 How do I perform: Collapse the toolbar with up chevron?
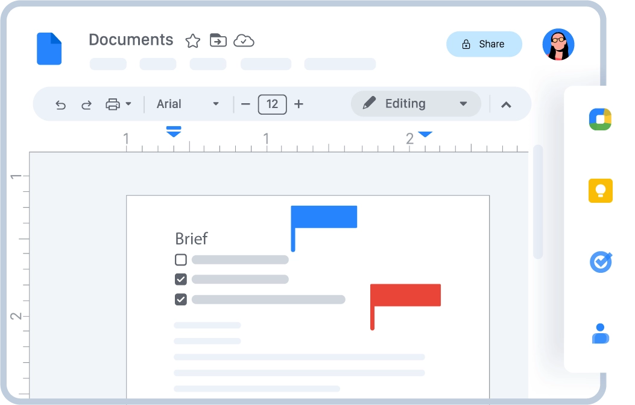click(506, 104)
